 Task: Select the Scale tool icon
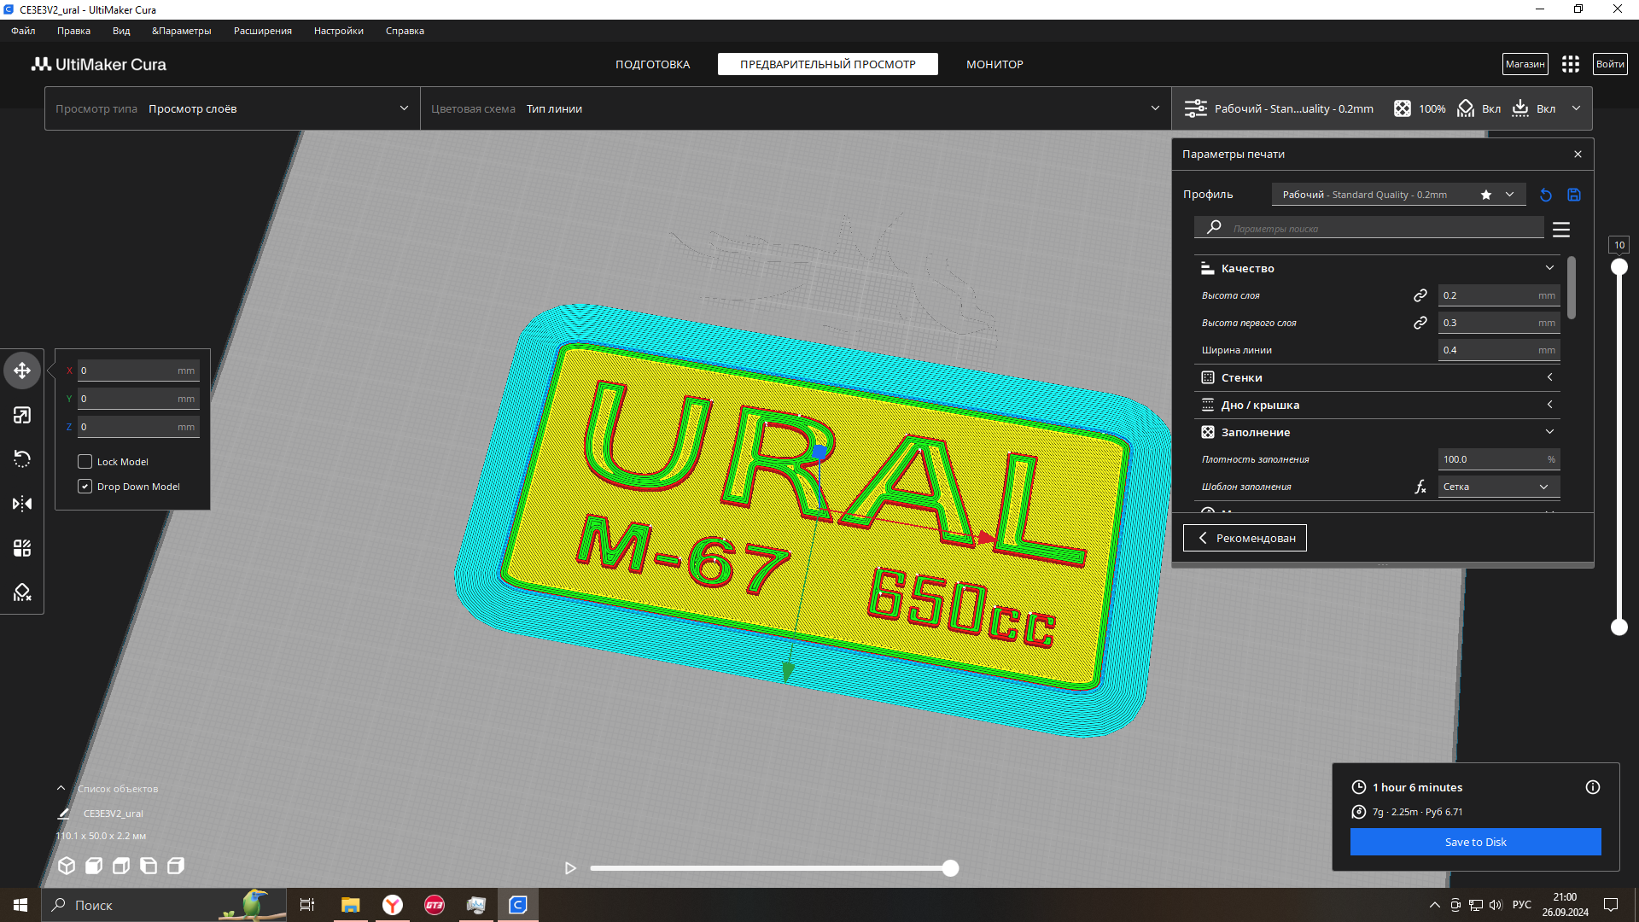pyautogui.click(x=22, y=415)
